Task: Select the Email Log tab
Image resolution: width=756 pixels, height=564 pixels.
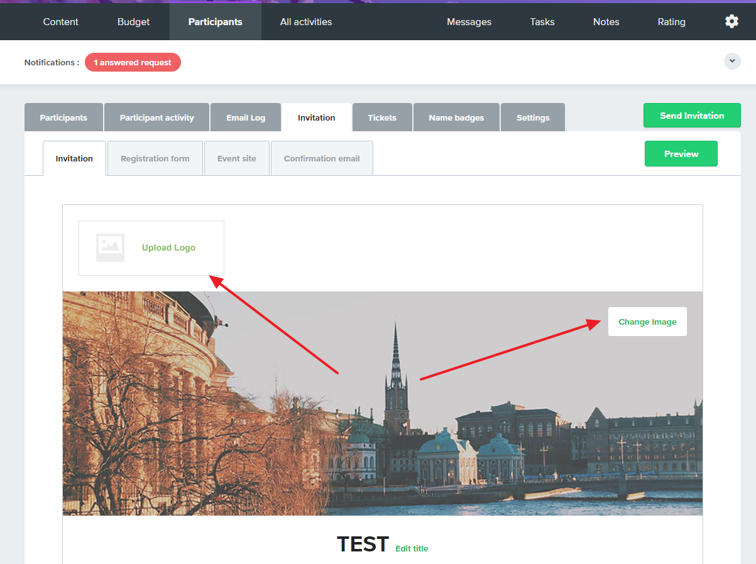Action: pyautogui.click(x=246, y=117)
